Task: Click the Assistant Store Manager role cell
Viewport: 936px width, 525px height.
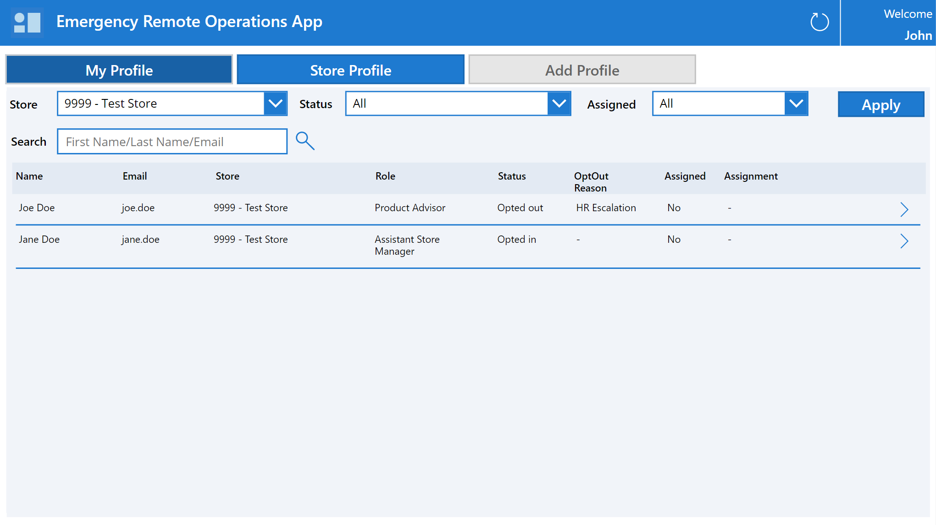Action: click(407, 245)
